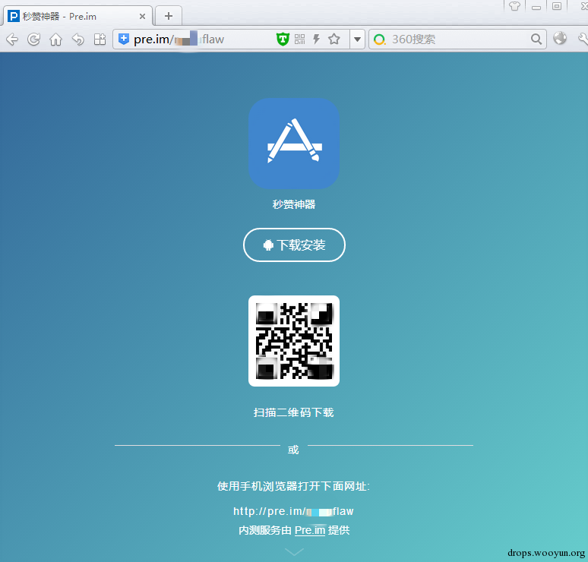Bookmark the page with the star icon
Viewport: 588px width, 562px height.
334,39
